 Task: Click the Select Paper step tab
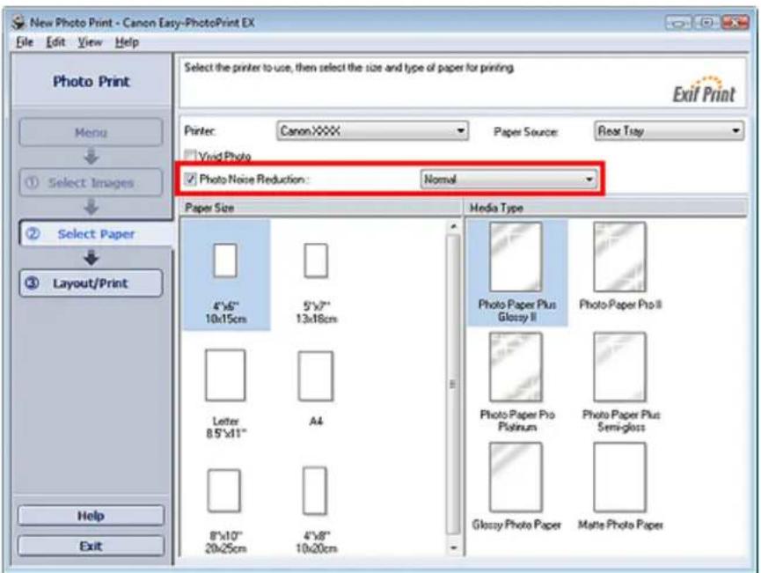coord(96,233)
